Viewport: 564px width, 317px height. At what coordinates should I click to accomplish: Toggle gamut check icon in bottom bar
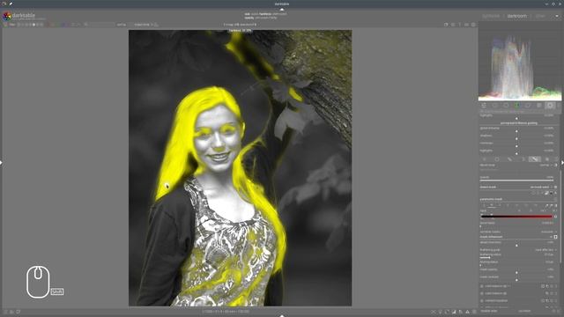[x=467, y=312]
